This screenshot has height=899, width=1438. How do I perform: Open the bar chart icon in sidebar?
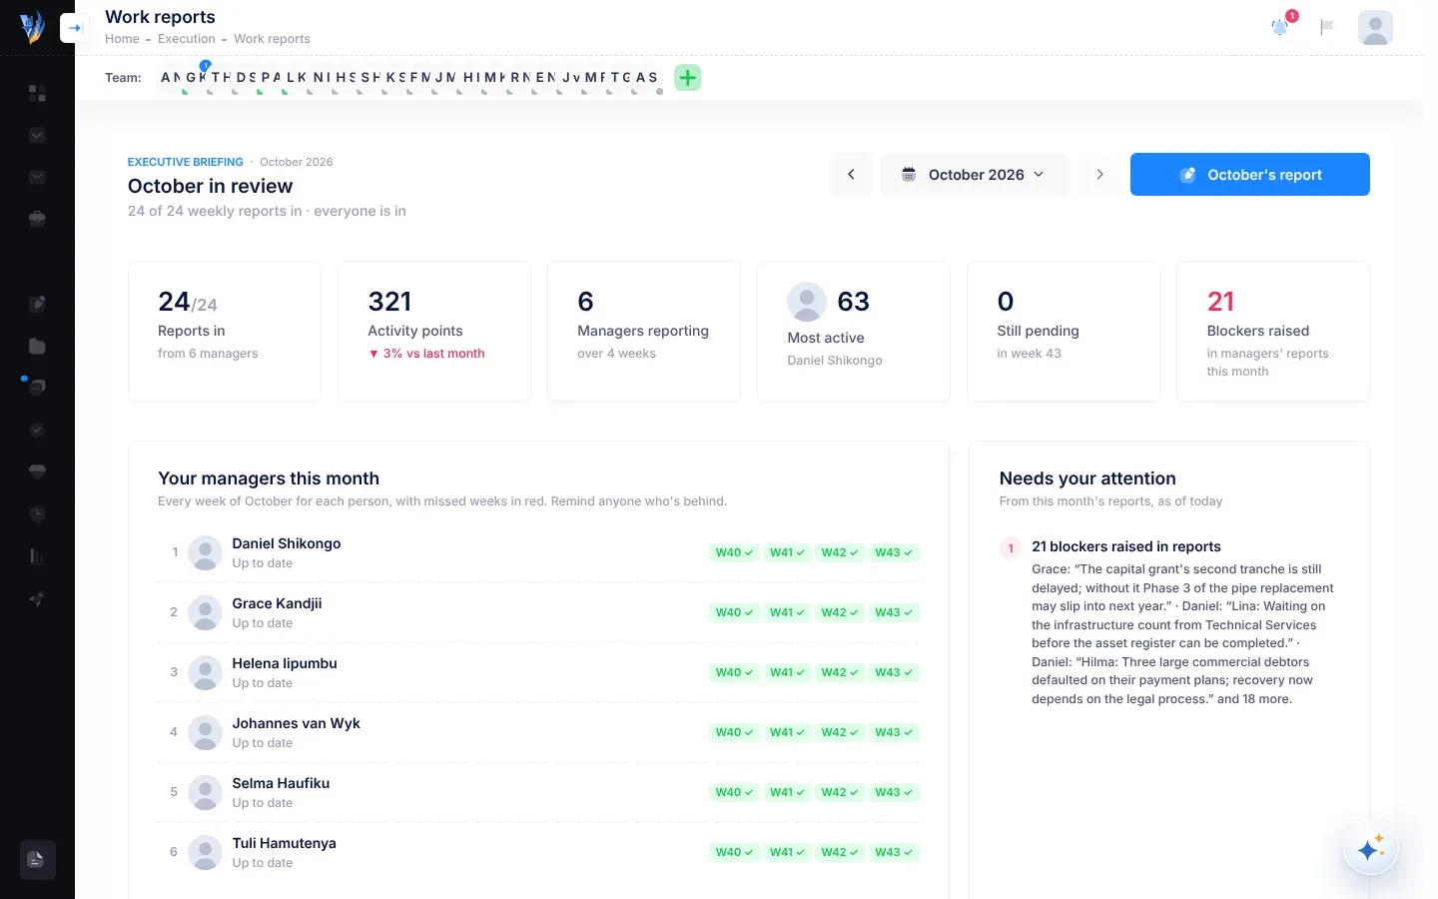(x=37, y=555)
